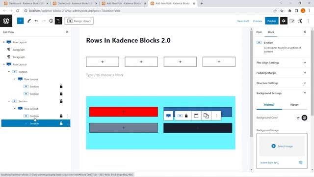Viewport: 314px width, 177px height.
Task: Publish the post
Action: (x=271, y=21)
